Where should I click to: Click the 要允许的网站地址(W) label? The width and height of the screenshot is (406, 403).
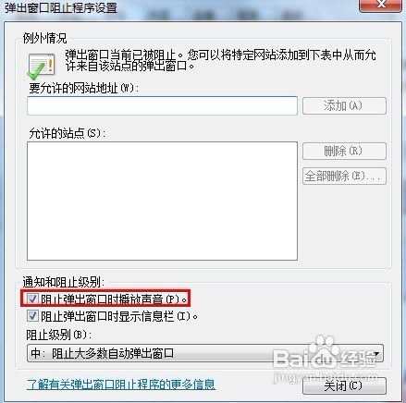(x=83, y=89)
